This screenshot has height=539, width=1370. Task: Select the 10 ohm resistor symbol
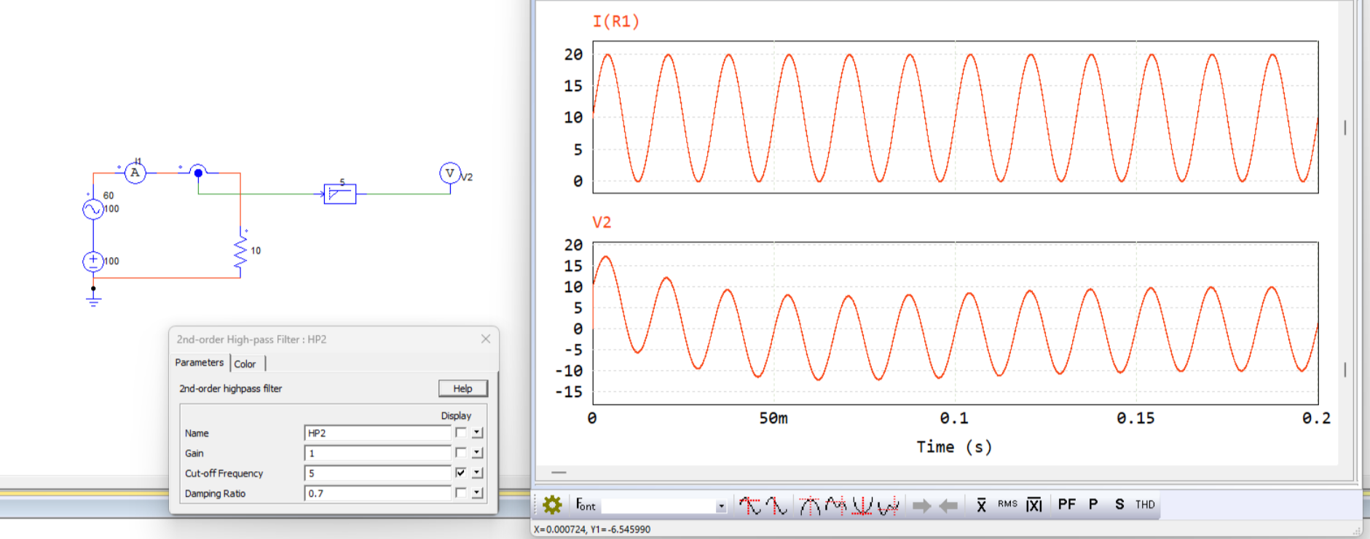[x=240, y=252]
